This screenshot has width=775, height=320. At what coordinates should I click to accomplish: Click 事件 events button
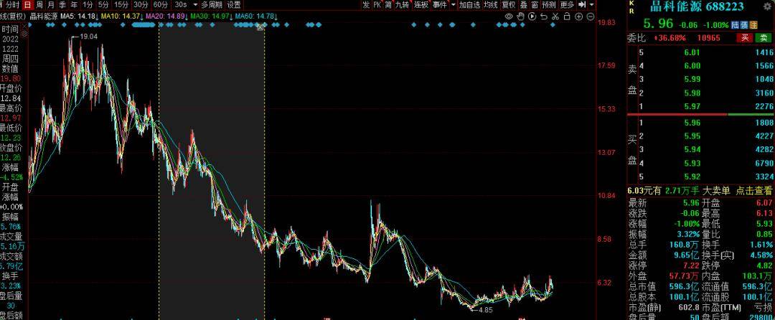(x=439, y=5)
